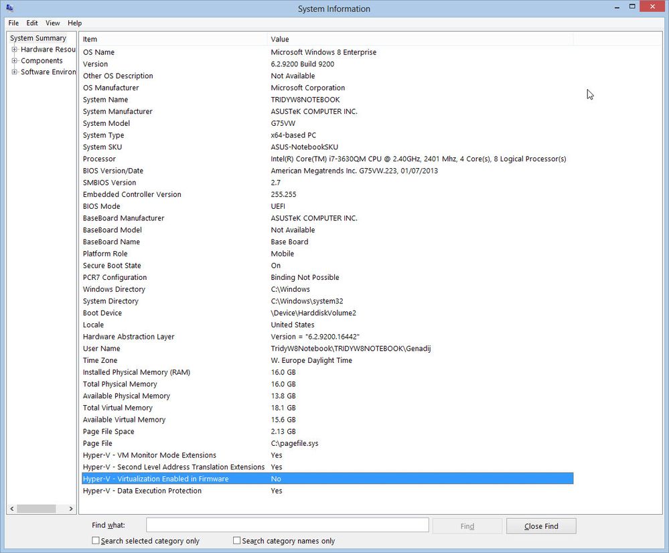Select the BIOS Version/Date row
This screenshot has height=553, width=669.
coord(327,171)
